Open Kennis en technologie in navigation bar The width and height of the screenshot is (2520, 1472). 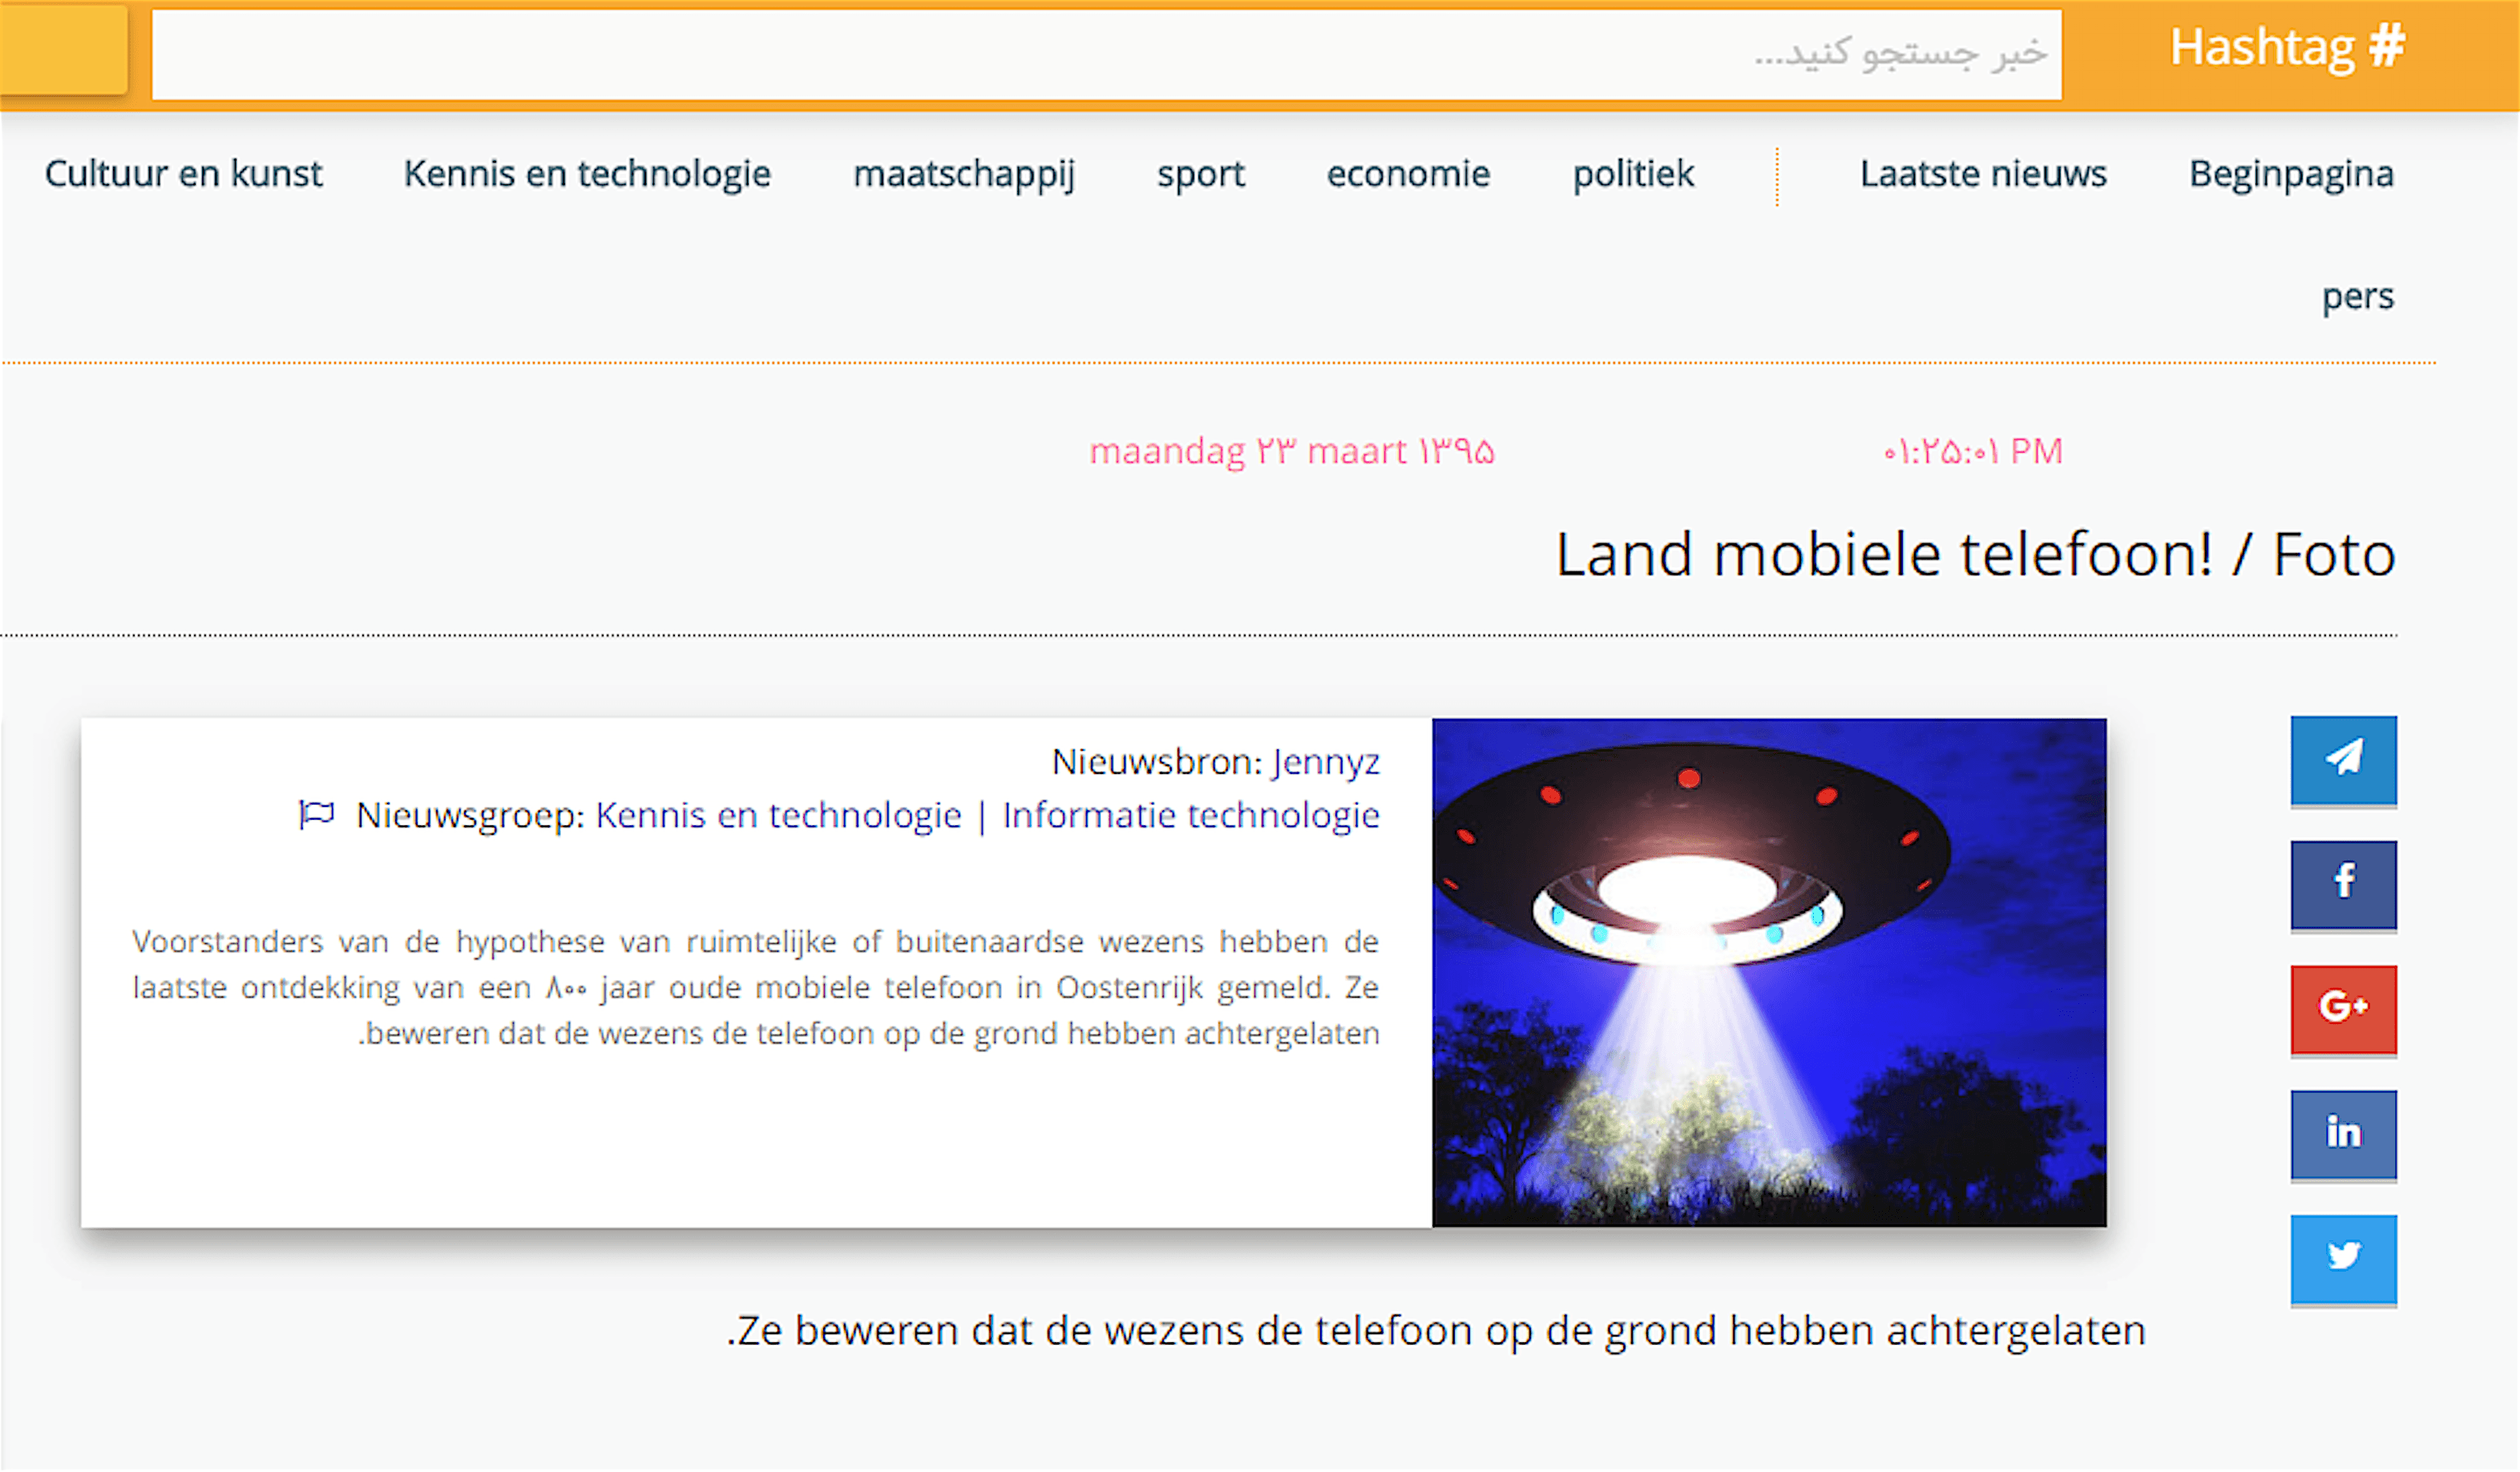(x=587, y=174)
